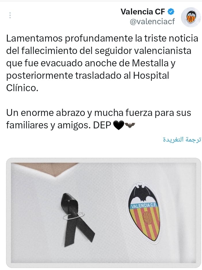
Task: Click the black heart emoji
Action: (118, 125)
